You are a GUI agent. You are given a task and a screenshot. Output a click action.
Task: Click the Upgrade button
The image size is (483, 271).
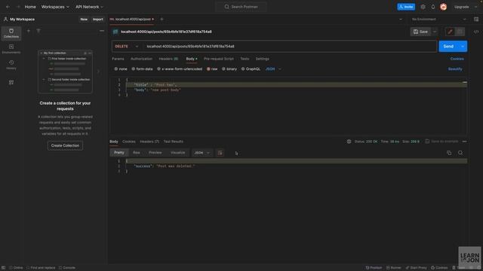[x=461, y=7]
